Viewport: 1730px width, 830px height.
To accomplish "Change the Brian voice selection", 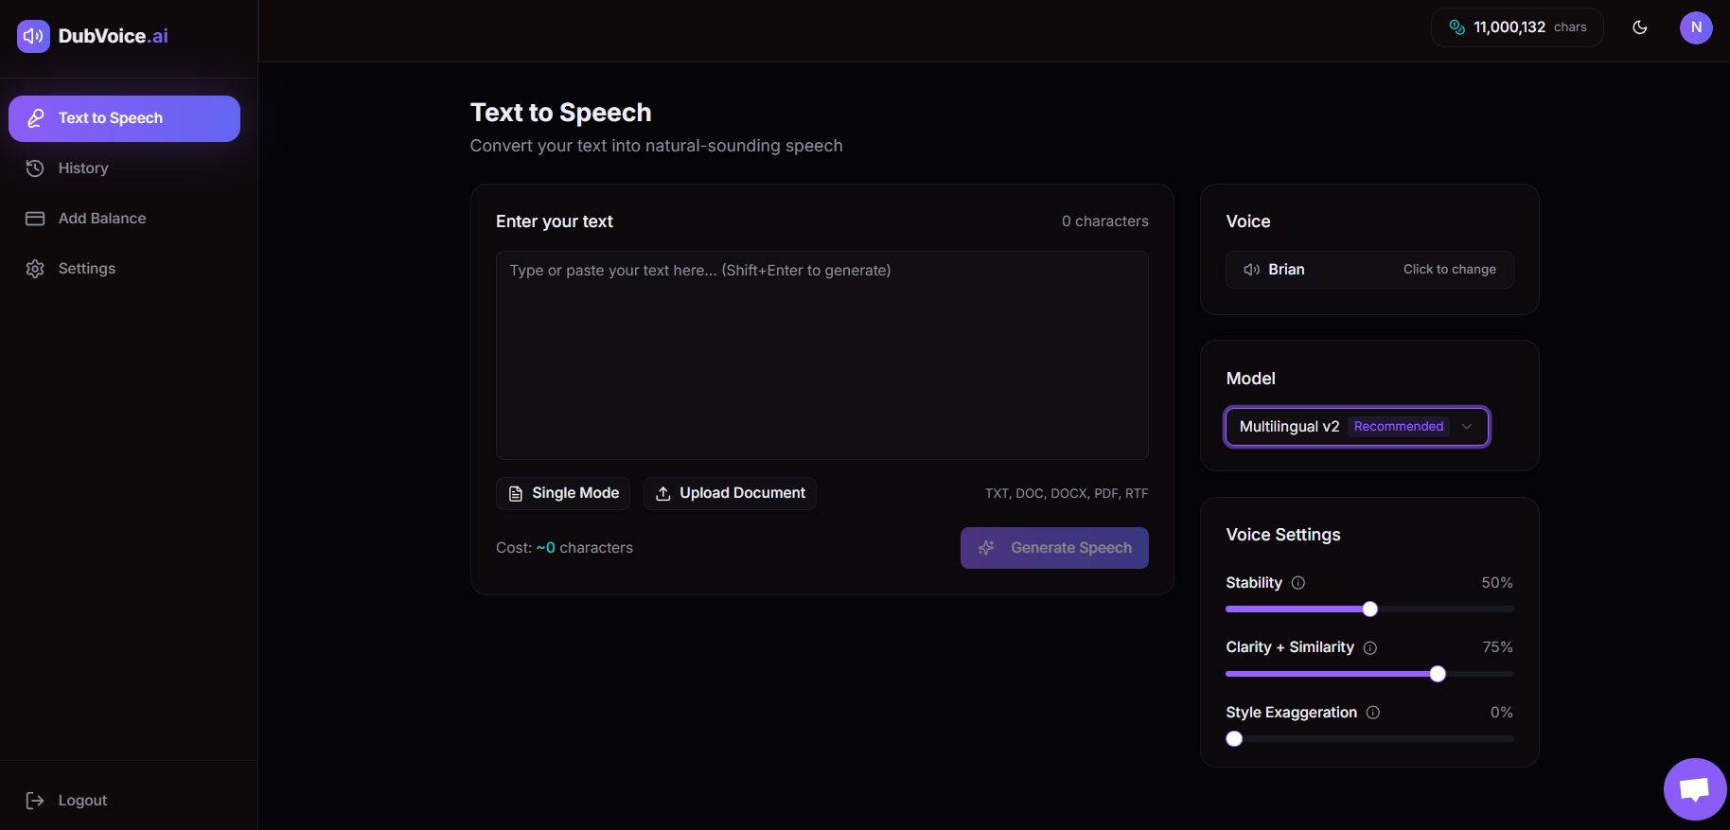I will tap(1369, 270).
